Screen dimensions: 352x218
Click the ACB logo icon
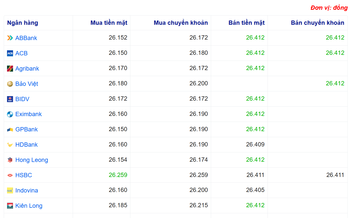click(x=10, y=53)
